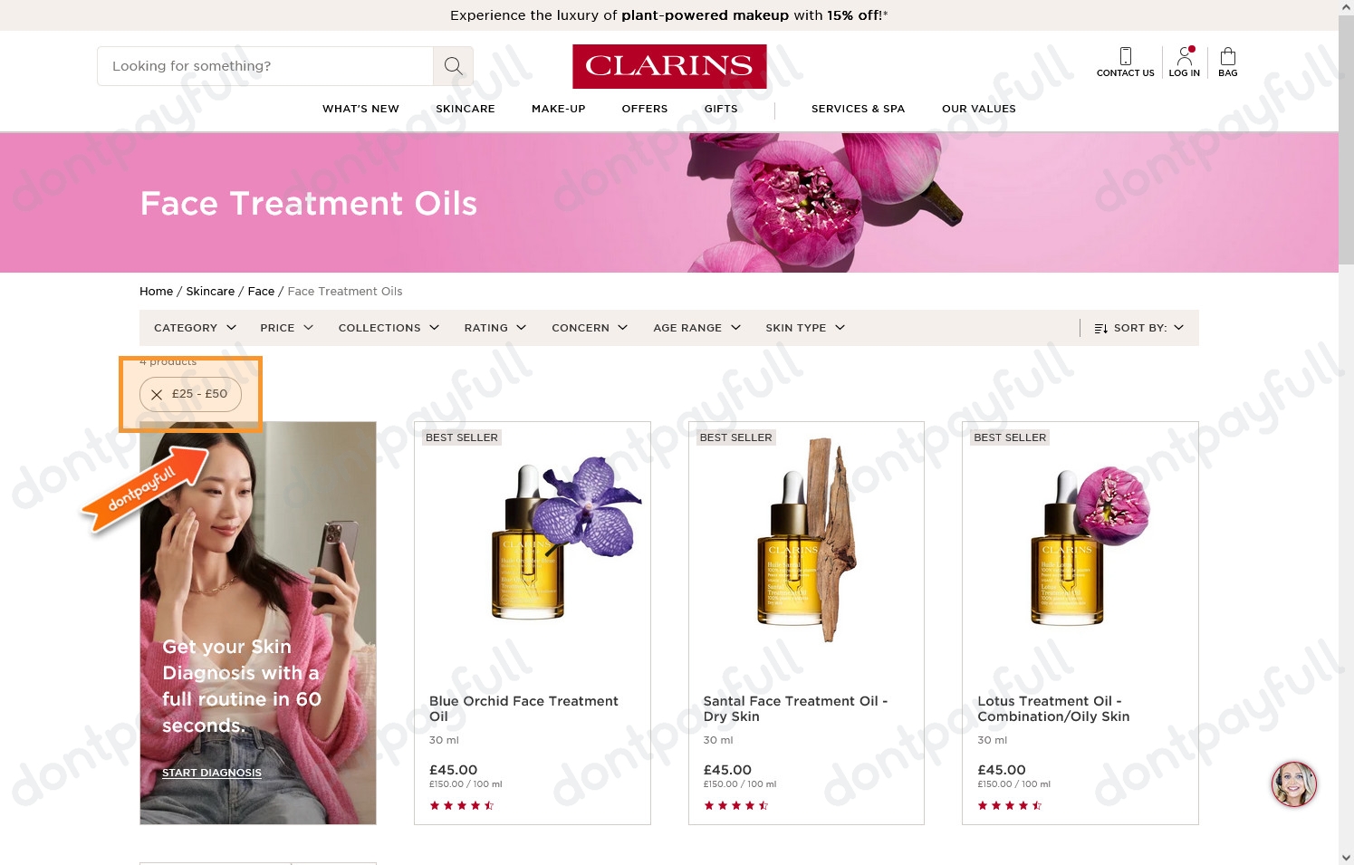This screenshot has height=865, width=1354.
Task: Remove the £25 - £50 price filter
Action: [x=157, y=394]
